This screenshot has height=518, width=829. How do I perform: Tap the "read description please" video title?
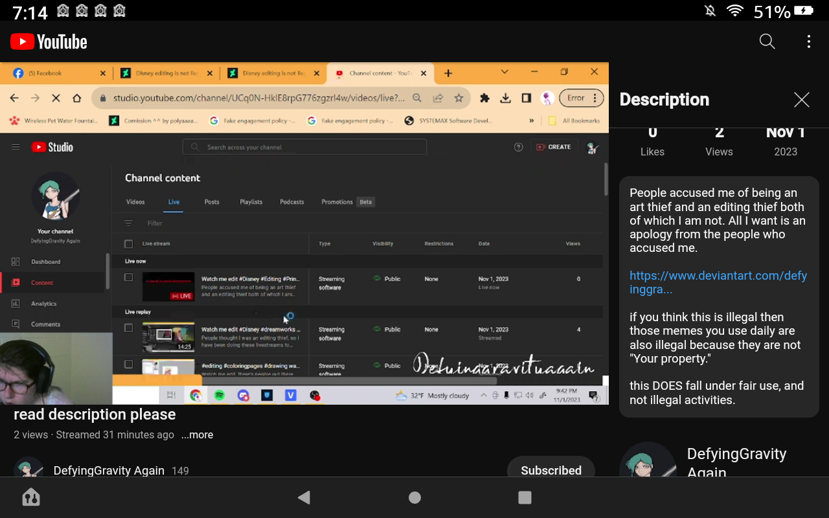95,414
